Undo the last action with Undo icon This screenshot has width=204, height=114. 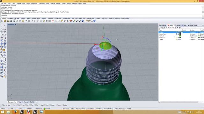point(26,21)
